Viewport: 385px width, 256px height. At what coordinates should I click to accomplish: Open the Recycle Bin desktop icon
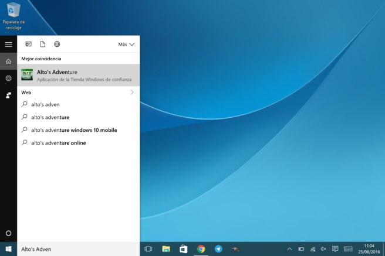pos(13,16)
